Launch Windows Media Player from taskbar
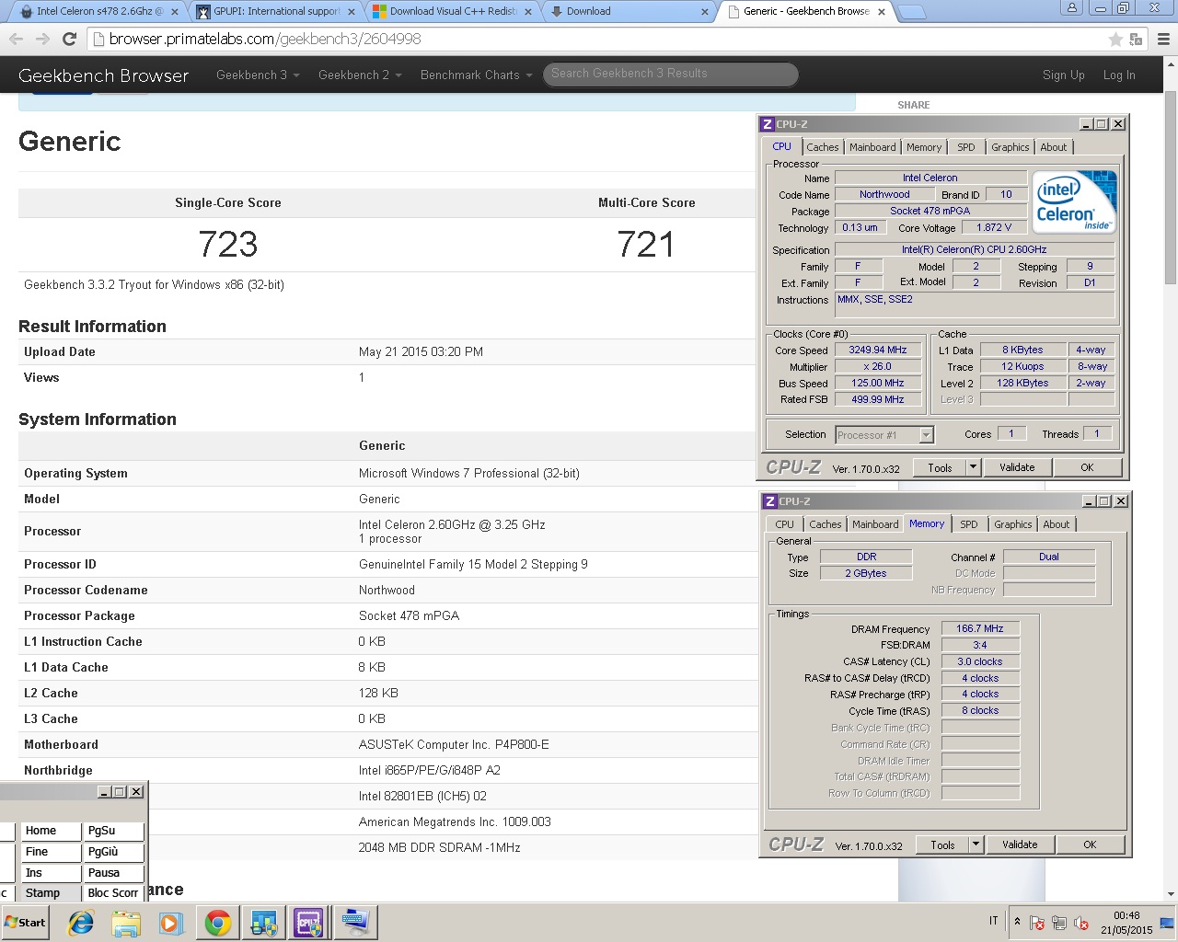Screen dimensions: 1178x942 [171, 923]
